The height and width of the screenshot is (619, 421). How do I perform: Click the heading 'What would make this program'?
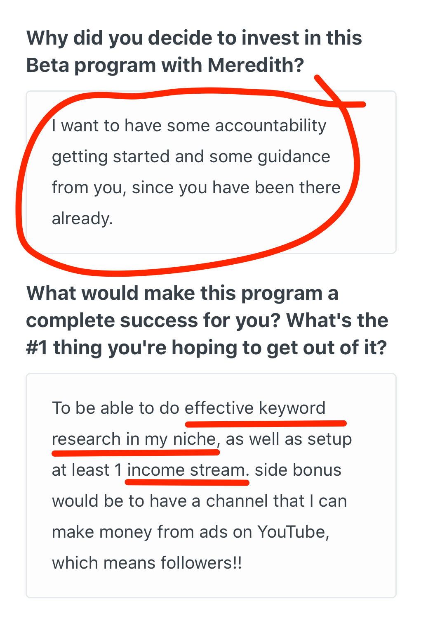coord(182,293)
